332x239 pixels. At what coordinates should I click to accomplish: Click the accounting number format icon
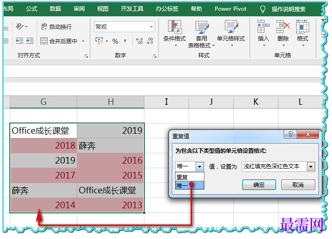99,41
